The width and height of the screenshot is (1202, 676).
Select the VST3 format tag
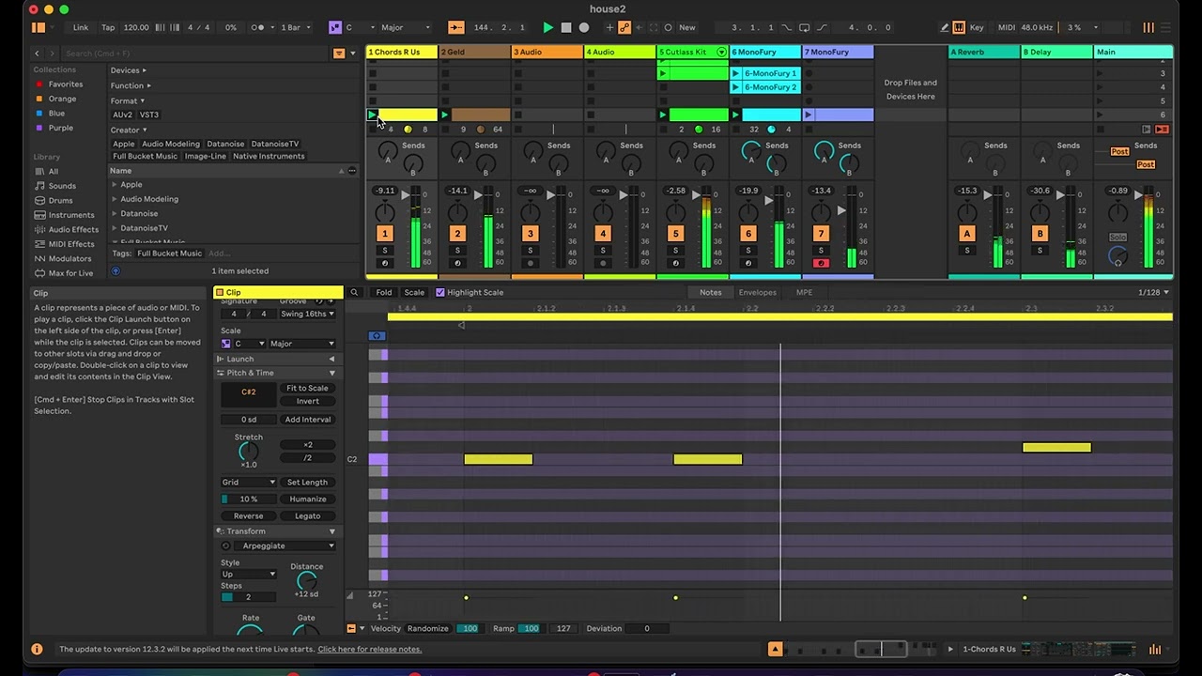tap(149, 115)
